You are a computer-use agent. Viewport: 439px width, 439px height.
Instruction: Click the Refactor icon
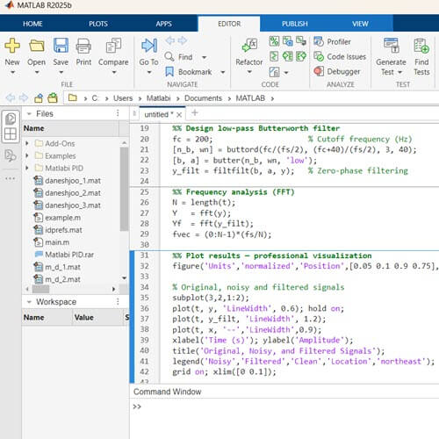pos(249,46)
